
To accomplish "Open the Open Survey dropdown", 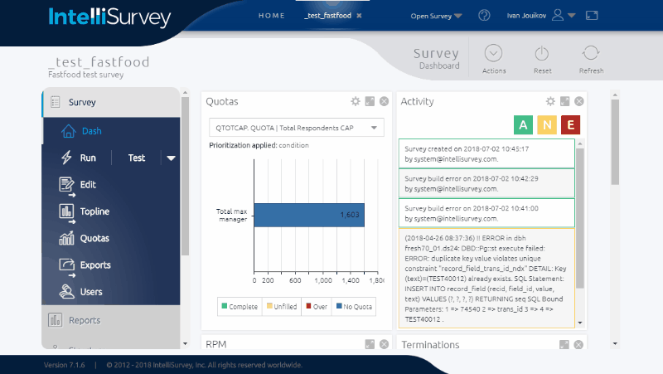I will pos(436,16).
